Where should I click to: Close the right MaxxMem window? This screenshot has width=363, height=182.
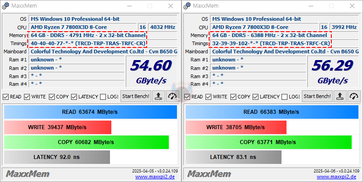352,6
